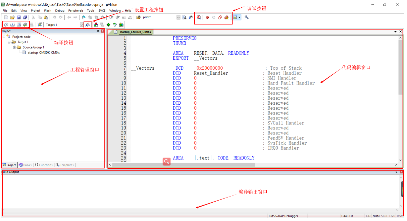
Task: Open Options for Target wand icon
Action: click(x=88, y=24)
